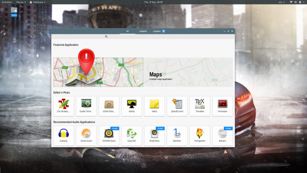Select the EasyTAG app tile

coord(132,136)
